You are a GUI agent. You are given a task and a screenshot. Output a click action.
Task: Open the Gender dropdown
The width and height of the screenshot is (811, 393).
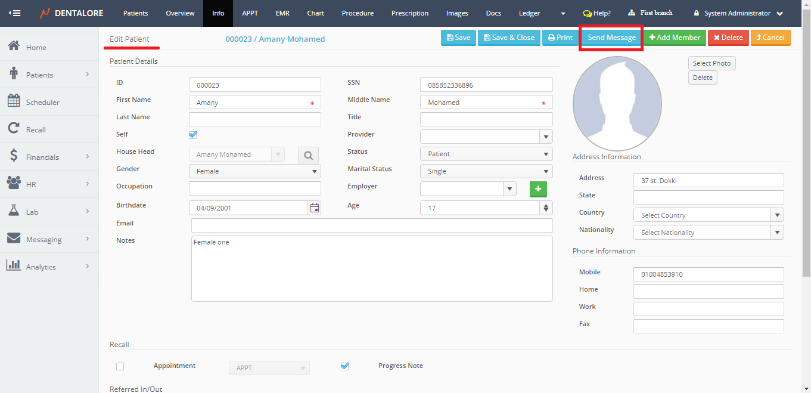click(x=254, y=171)
